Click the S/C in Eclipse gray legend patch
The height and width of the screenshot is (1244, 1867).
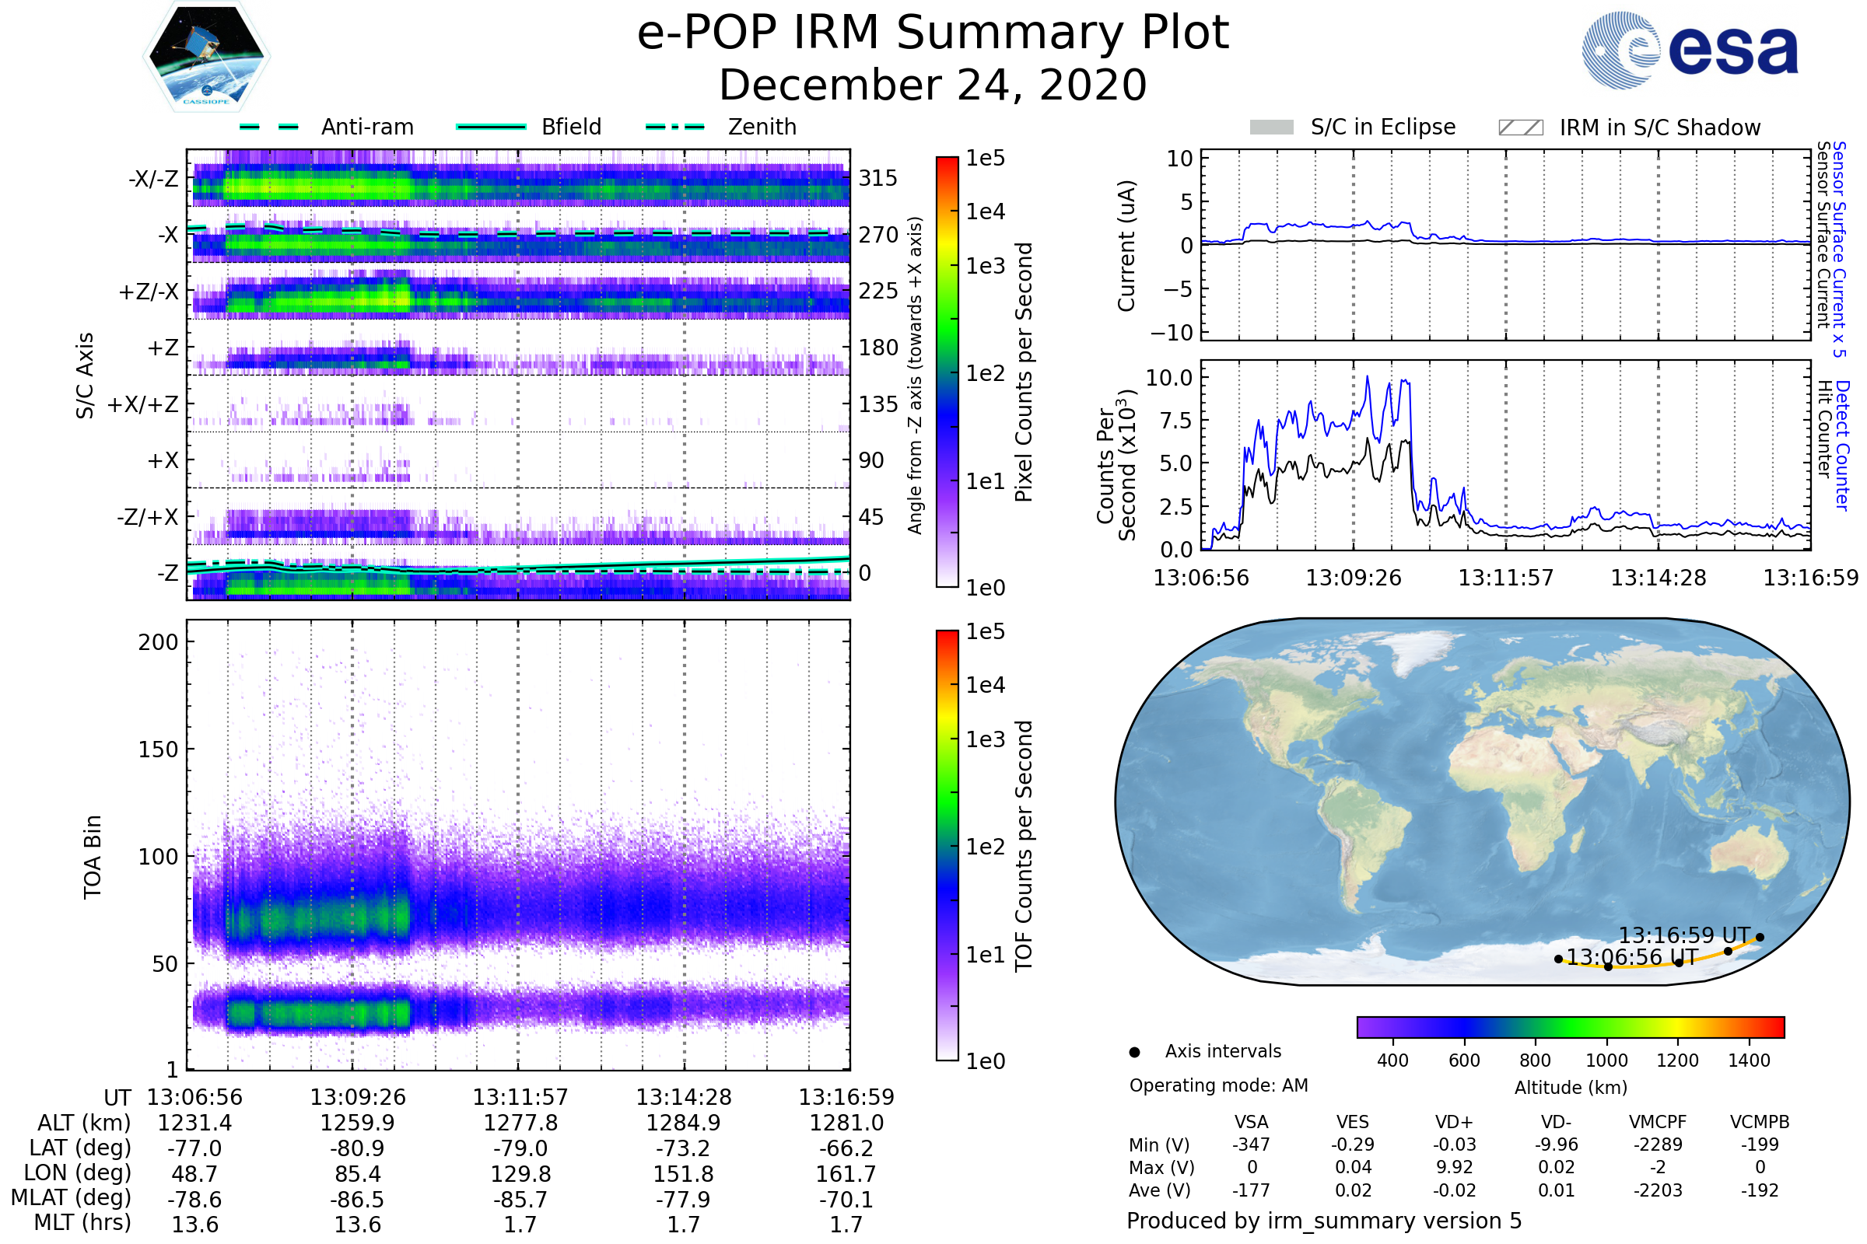(1271, 128)
